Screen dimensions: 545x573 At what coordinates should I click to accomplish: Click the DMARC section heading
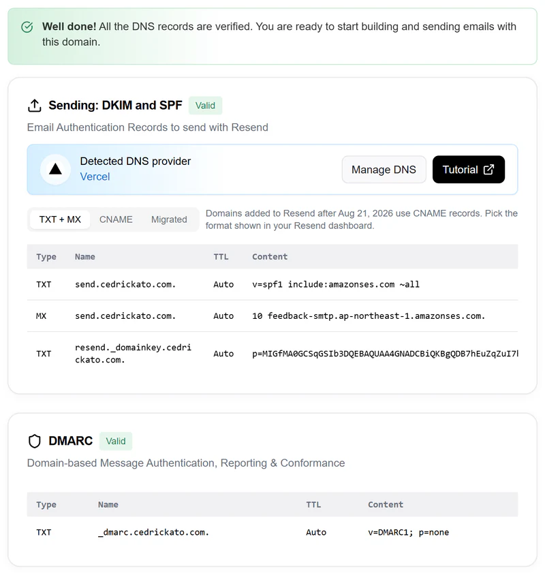click(70, 441)
